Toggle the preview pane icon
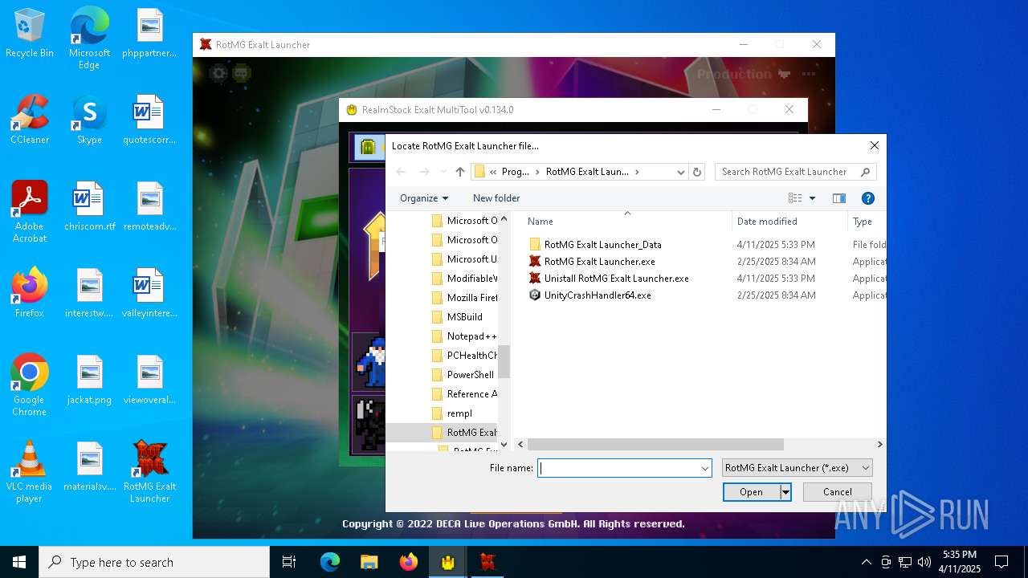 (x=839, y=198)
